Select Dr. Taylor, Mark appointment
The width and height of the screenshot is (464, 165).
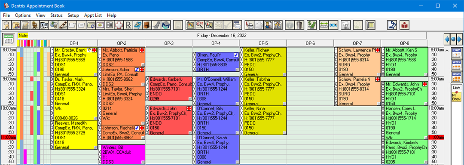(x=74, y=98)
